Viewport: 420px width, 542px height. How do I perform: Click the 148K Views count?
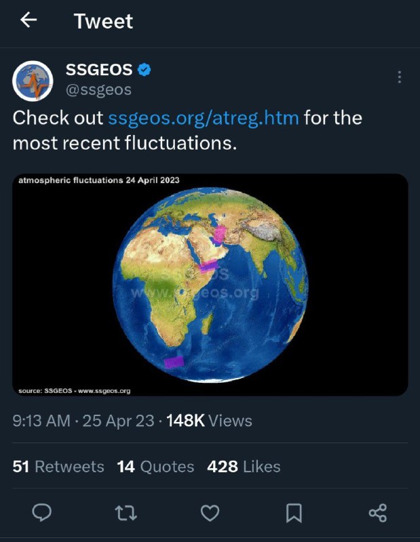[209, 421]
